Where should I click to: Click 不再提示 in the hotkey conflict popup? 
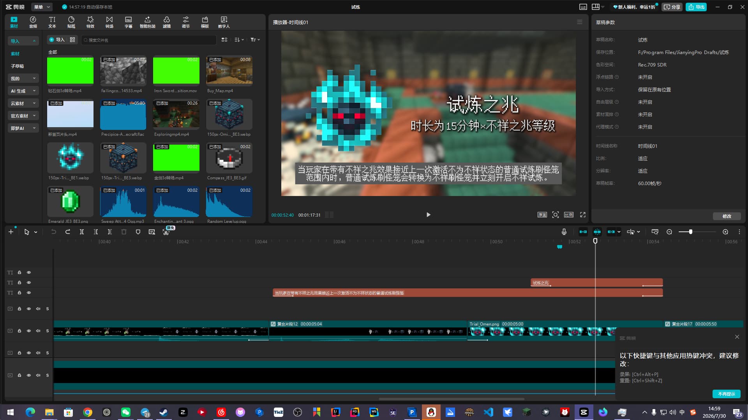click(727, 394)
